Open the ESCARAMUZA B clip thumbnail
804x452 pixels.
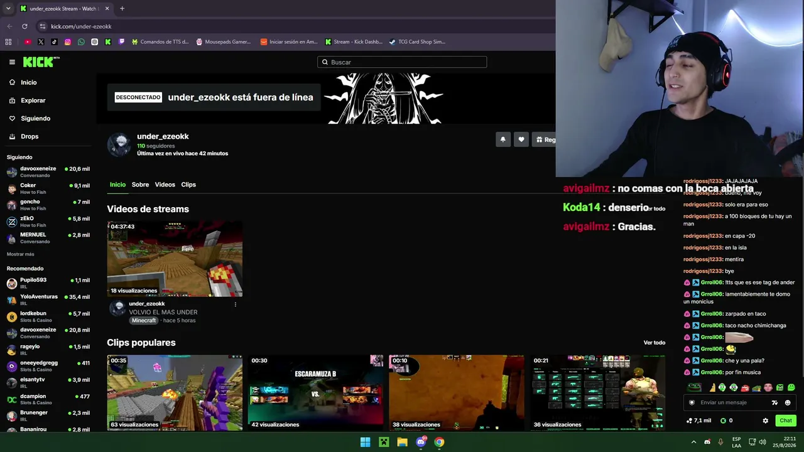(315, 393)
